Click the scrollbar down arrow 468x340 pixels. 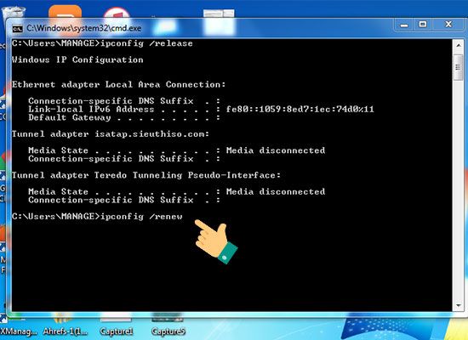[459, 306]
